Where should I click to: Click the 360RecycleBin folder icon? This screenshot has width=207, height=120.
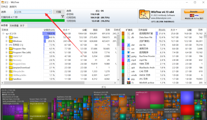pos(11,75)
